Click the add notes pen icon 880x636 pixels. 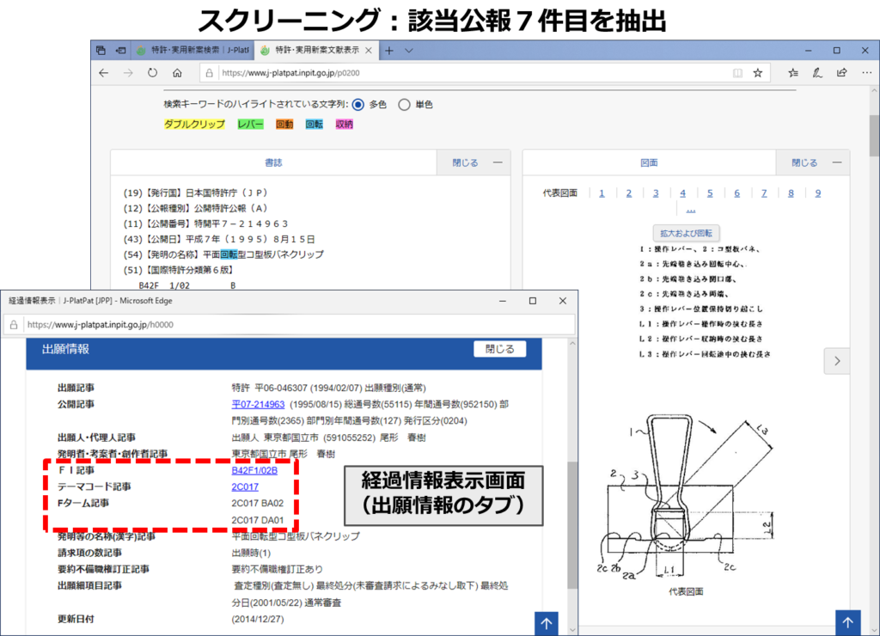(817, 73)
